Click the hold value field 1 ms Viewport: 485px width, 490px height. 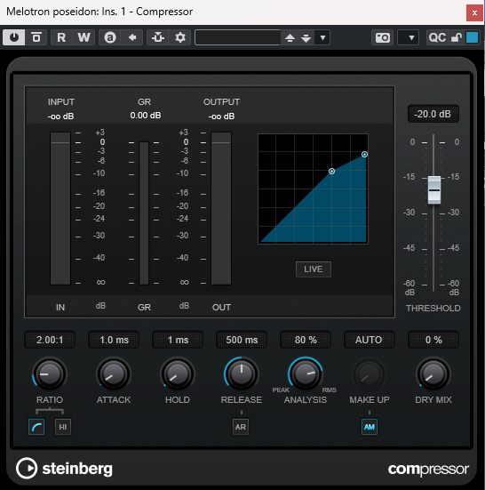pyautogui.click(x=178, y=340)
